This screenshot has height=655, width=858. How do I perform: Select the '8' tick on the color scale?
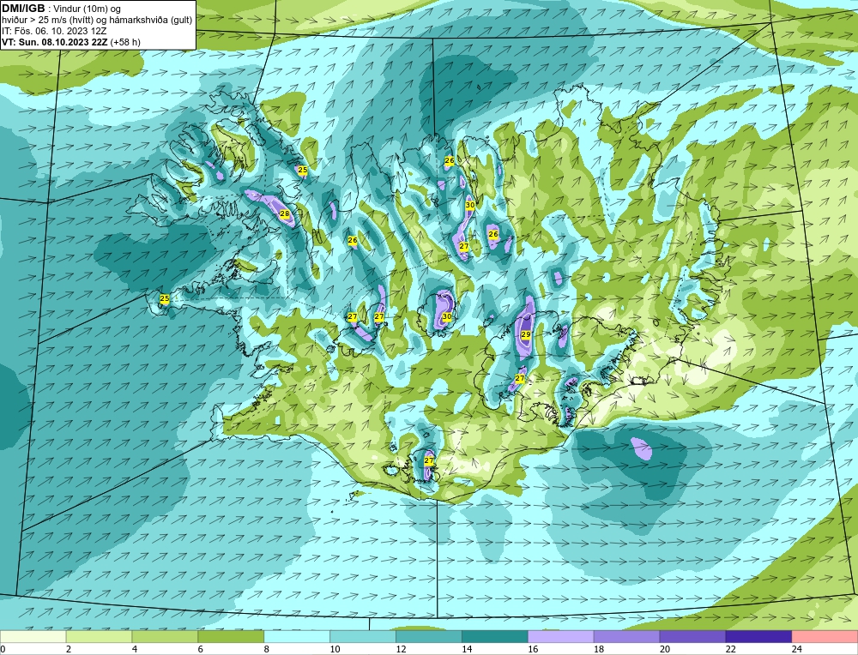267,649
